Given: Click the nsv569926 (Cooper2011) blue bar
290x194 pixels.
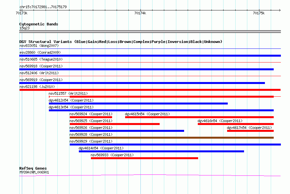Looking at the screenshot, I should 127,131.
